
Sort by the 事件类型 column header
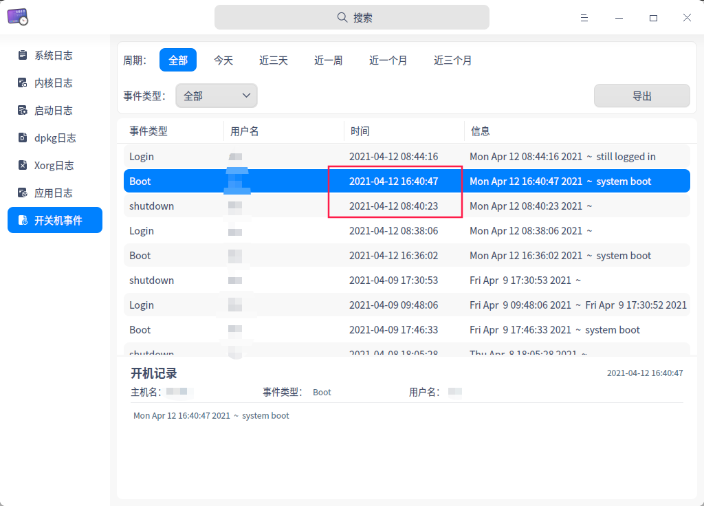coord(148,131)
